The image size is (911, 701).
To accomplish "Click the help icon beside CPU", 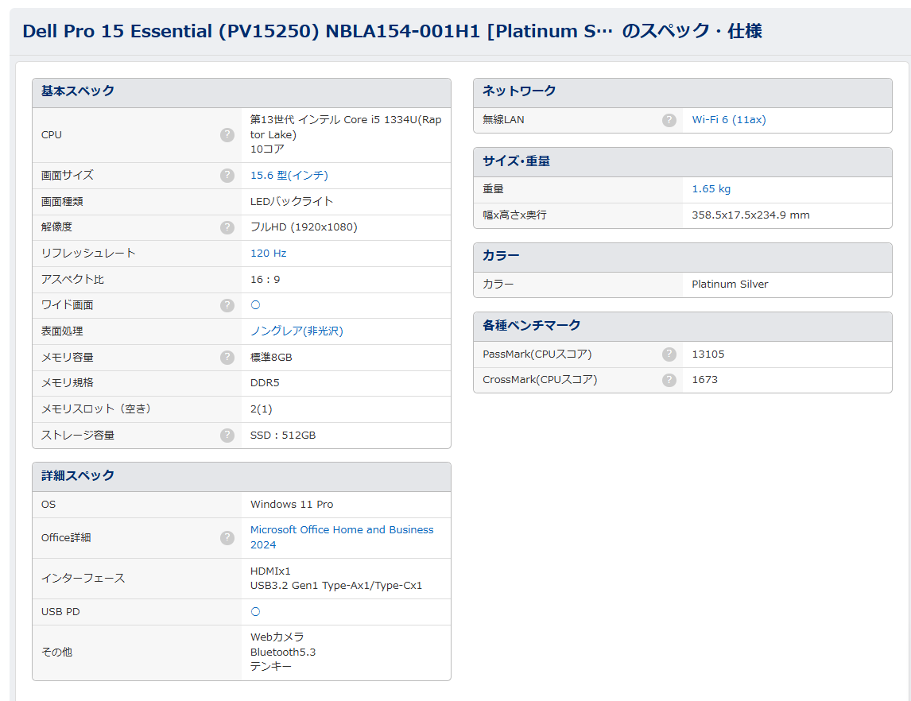I will pyautogui.click(x=227, y=135).
